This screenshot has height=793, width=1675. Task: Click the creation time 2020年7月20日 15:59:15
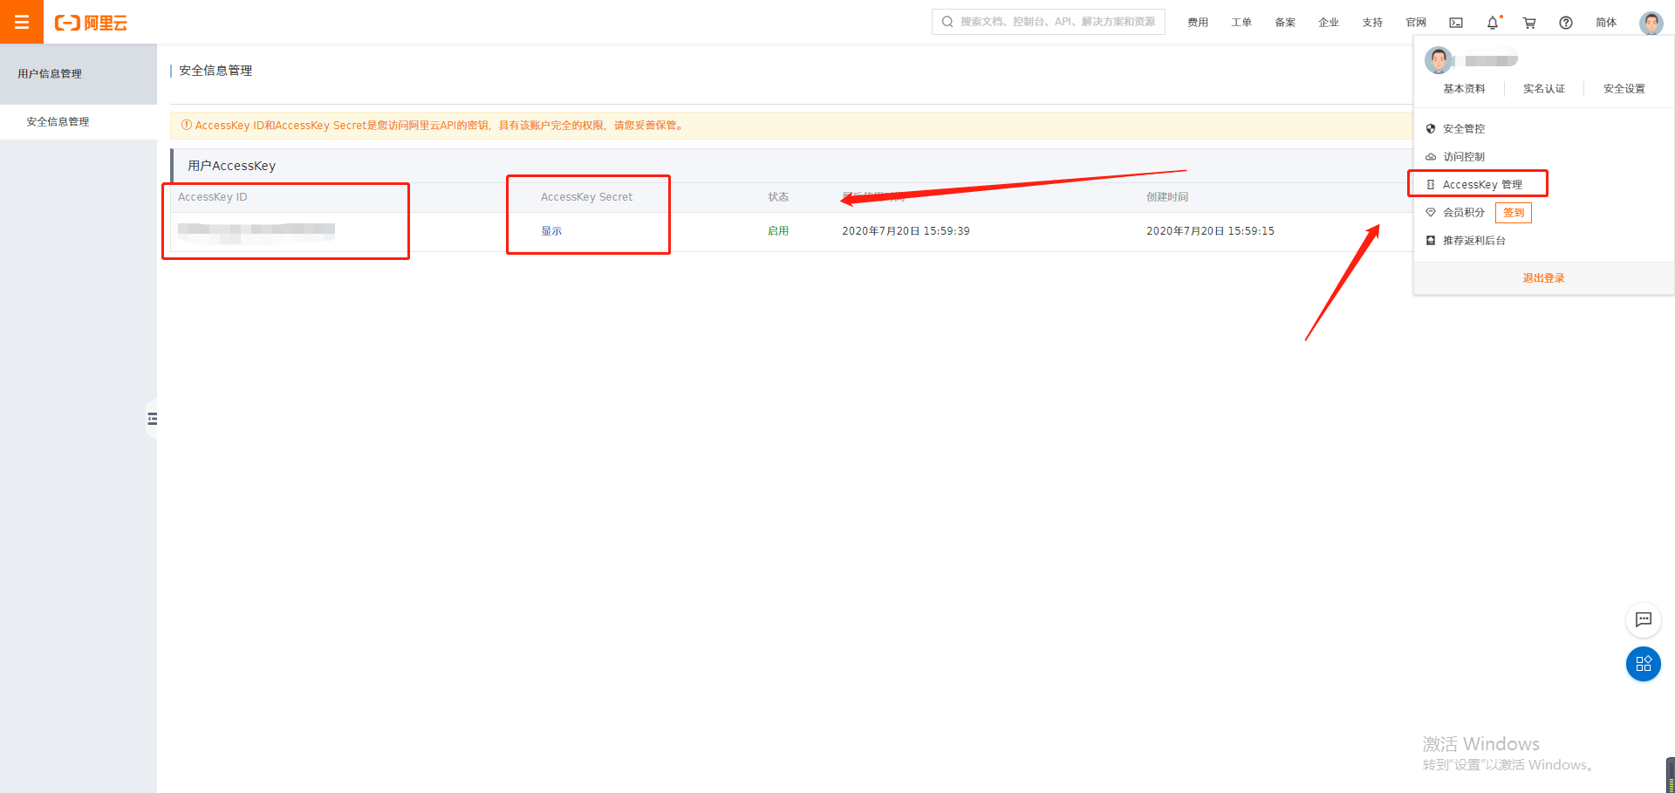(x=1210, y=231)
